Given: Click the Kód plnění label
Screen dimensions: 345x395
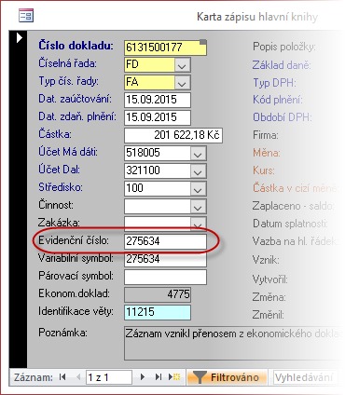Looking at the screenshot, I should 278,100.
